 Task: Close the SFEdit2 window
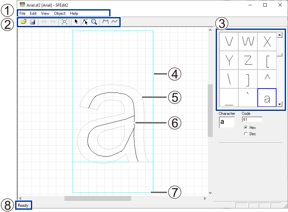tap(280, 5)
